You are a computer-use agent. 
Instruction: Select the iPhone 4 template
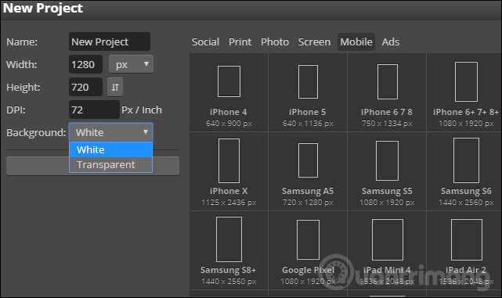click(x=229, y=92)
